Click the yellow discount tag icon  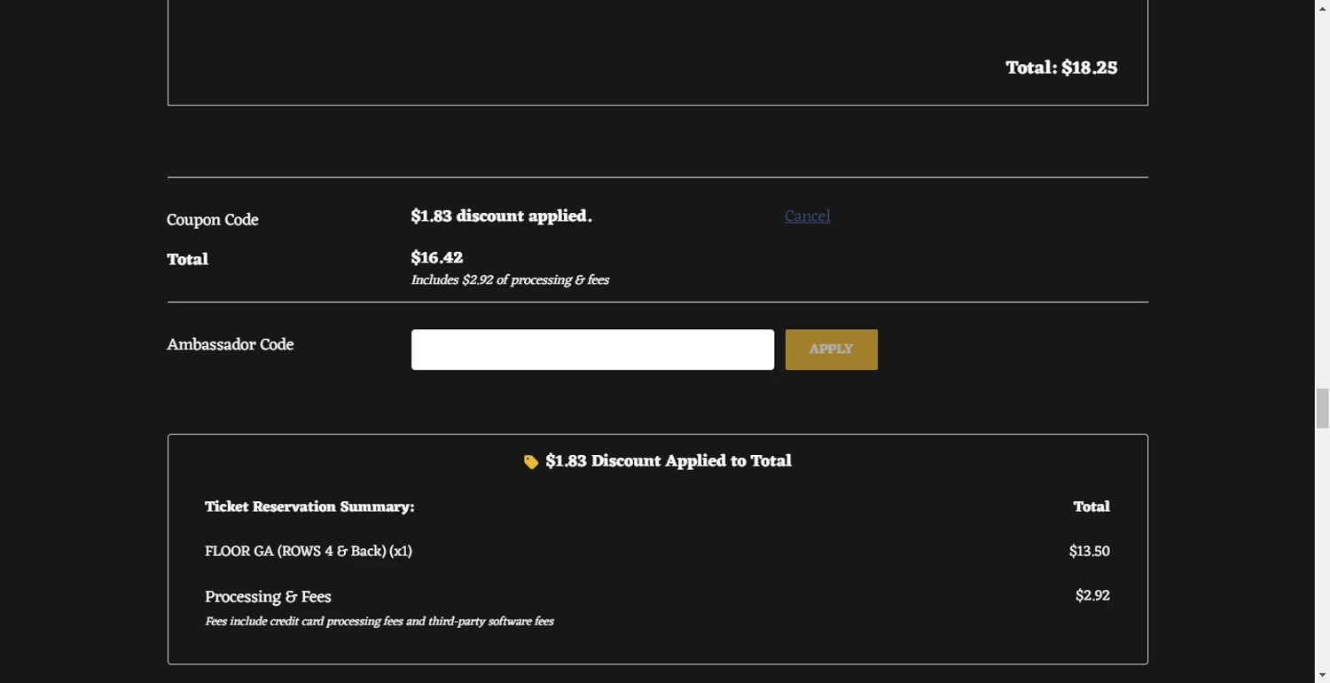531,462
